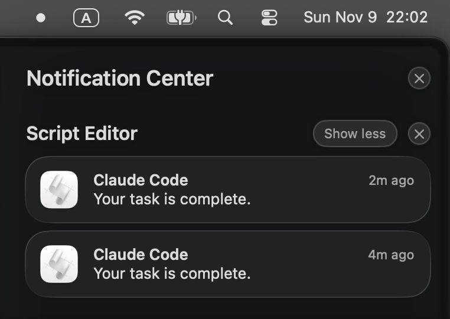Click the Script Editor icon on the 2m ago notification

(x=59, y=190)
